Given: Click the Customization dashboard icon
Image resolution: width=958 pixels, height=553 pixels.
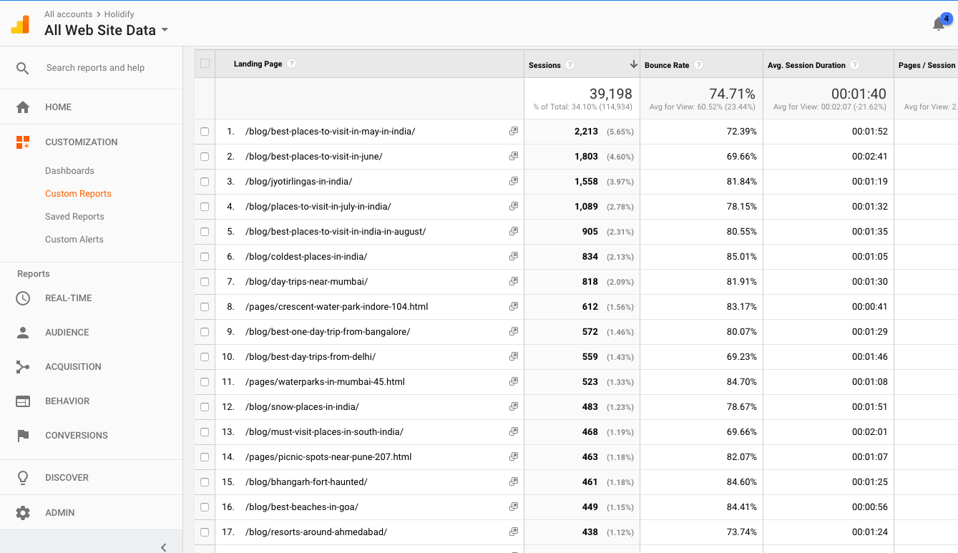Looking at the screenshot, I should tap(23, 142).
